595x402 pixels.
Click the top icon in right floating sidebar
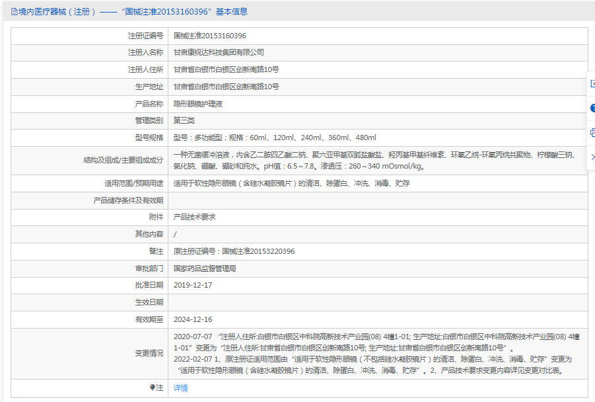pyautogui.click(x=592, y=83)
